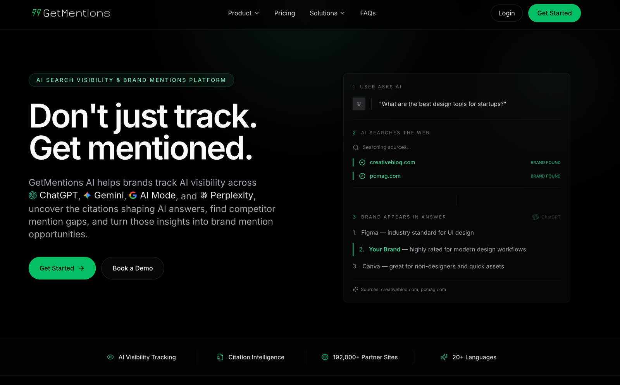Select the Perplexity icon in the paragraph

pyautogui.click(x=204, y=195)
